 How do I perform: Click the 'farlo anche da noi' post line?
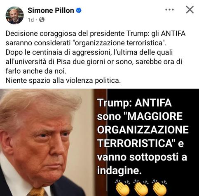[x=36, y=71]
